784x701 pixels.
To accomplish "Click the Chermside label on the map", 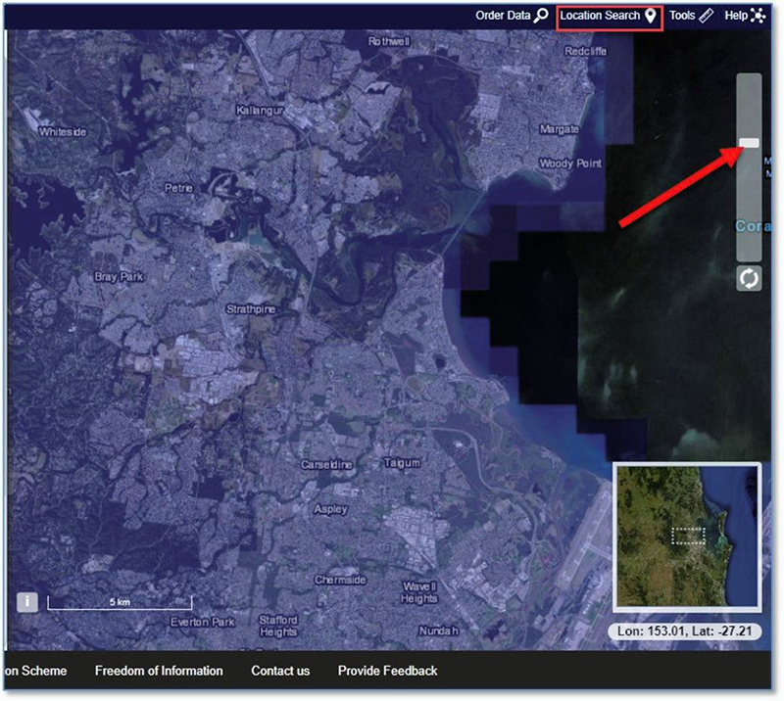I will point(340,581).
